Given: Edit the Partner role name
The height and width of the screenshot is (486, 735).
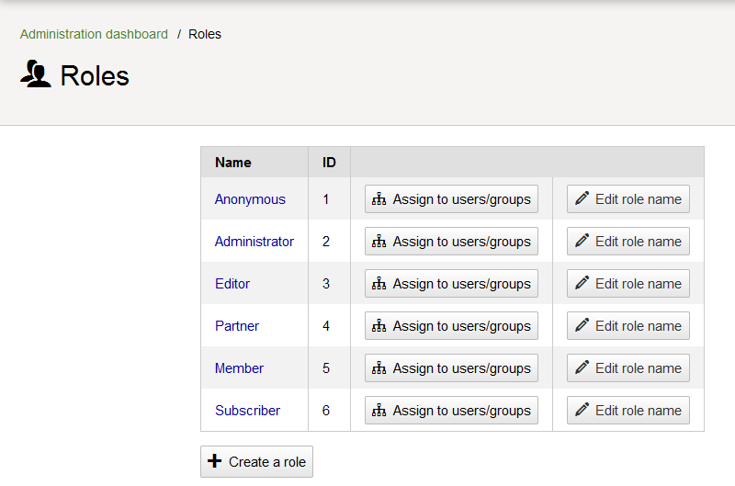Looking at the screenshot, I should click(628, 326).
